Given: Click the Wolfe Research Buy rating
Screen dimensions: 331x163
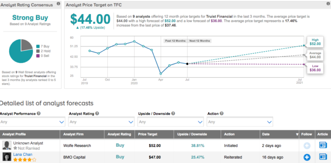Looking at the screenshot, I should click(120, 145).
